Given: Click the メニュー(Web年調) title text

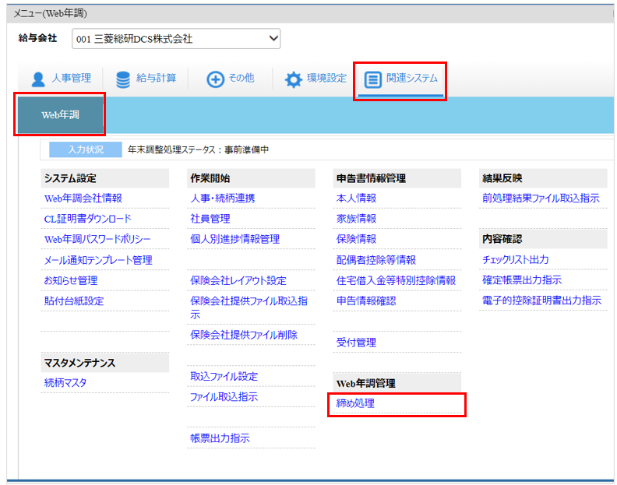Looking at the screenshot, I should (51, 13).
